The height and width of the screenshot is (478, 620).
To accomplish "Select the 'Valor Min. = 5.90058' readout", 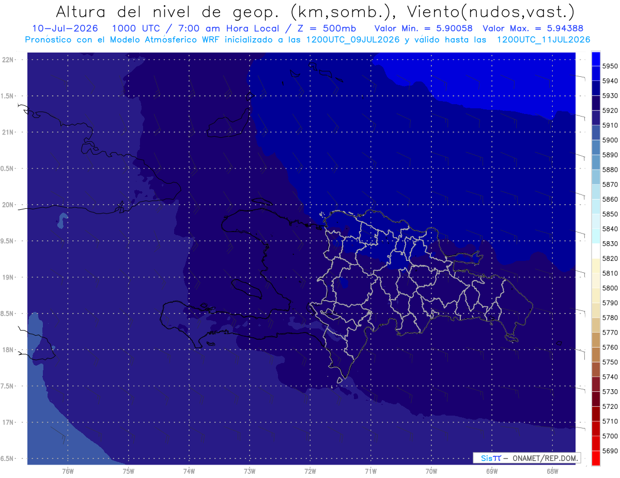I will point(423,28).
